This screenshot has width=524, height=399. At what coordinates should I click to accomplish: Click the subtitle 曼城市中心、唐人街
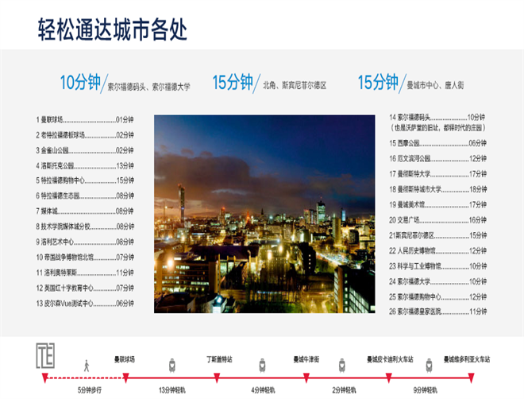pyautogui.click(x=435, y=86)
